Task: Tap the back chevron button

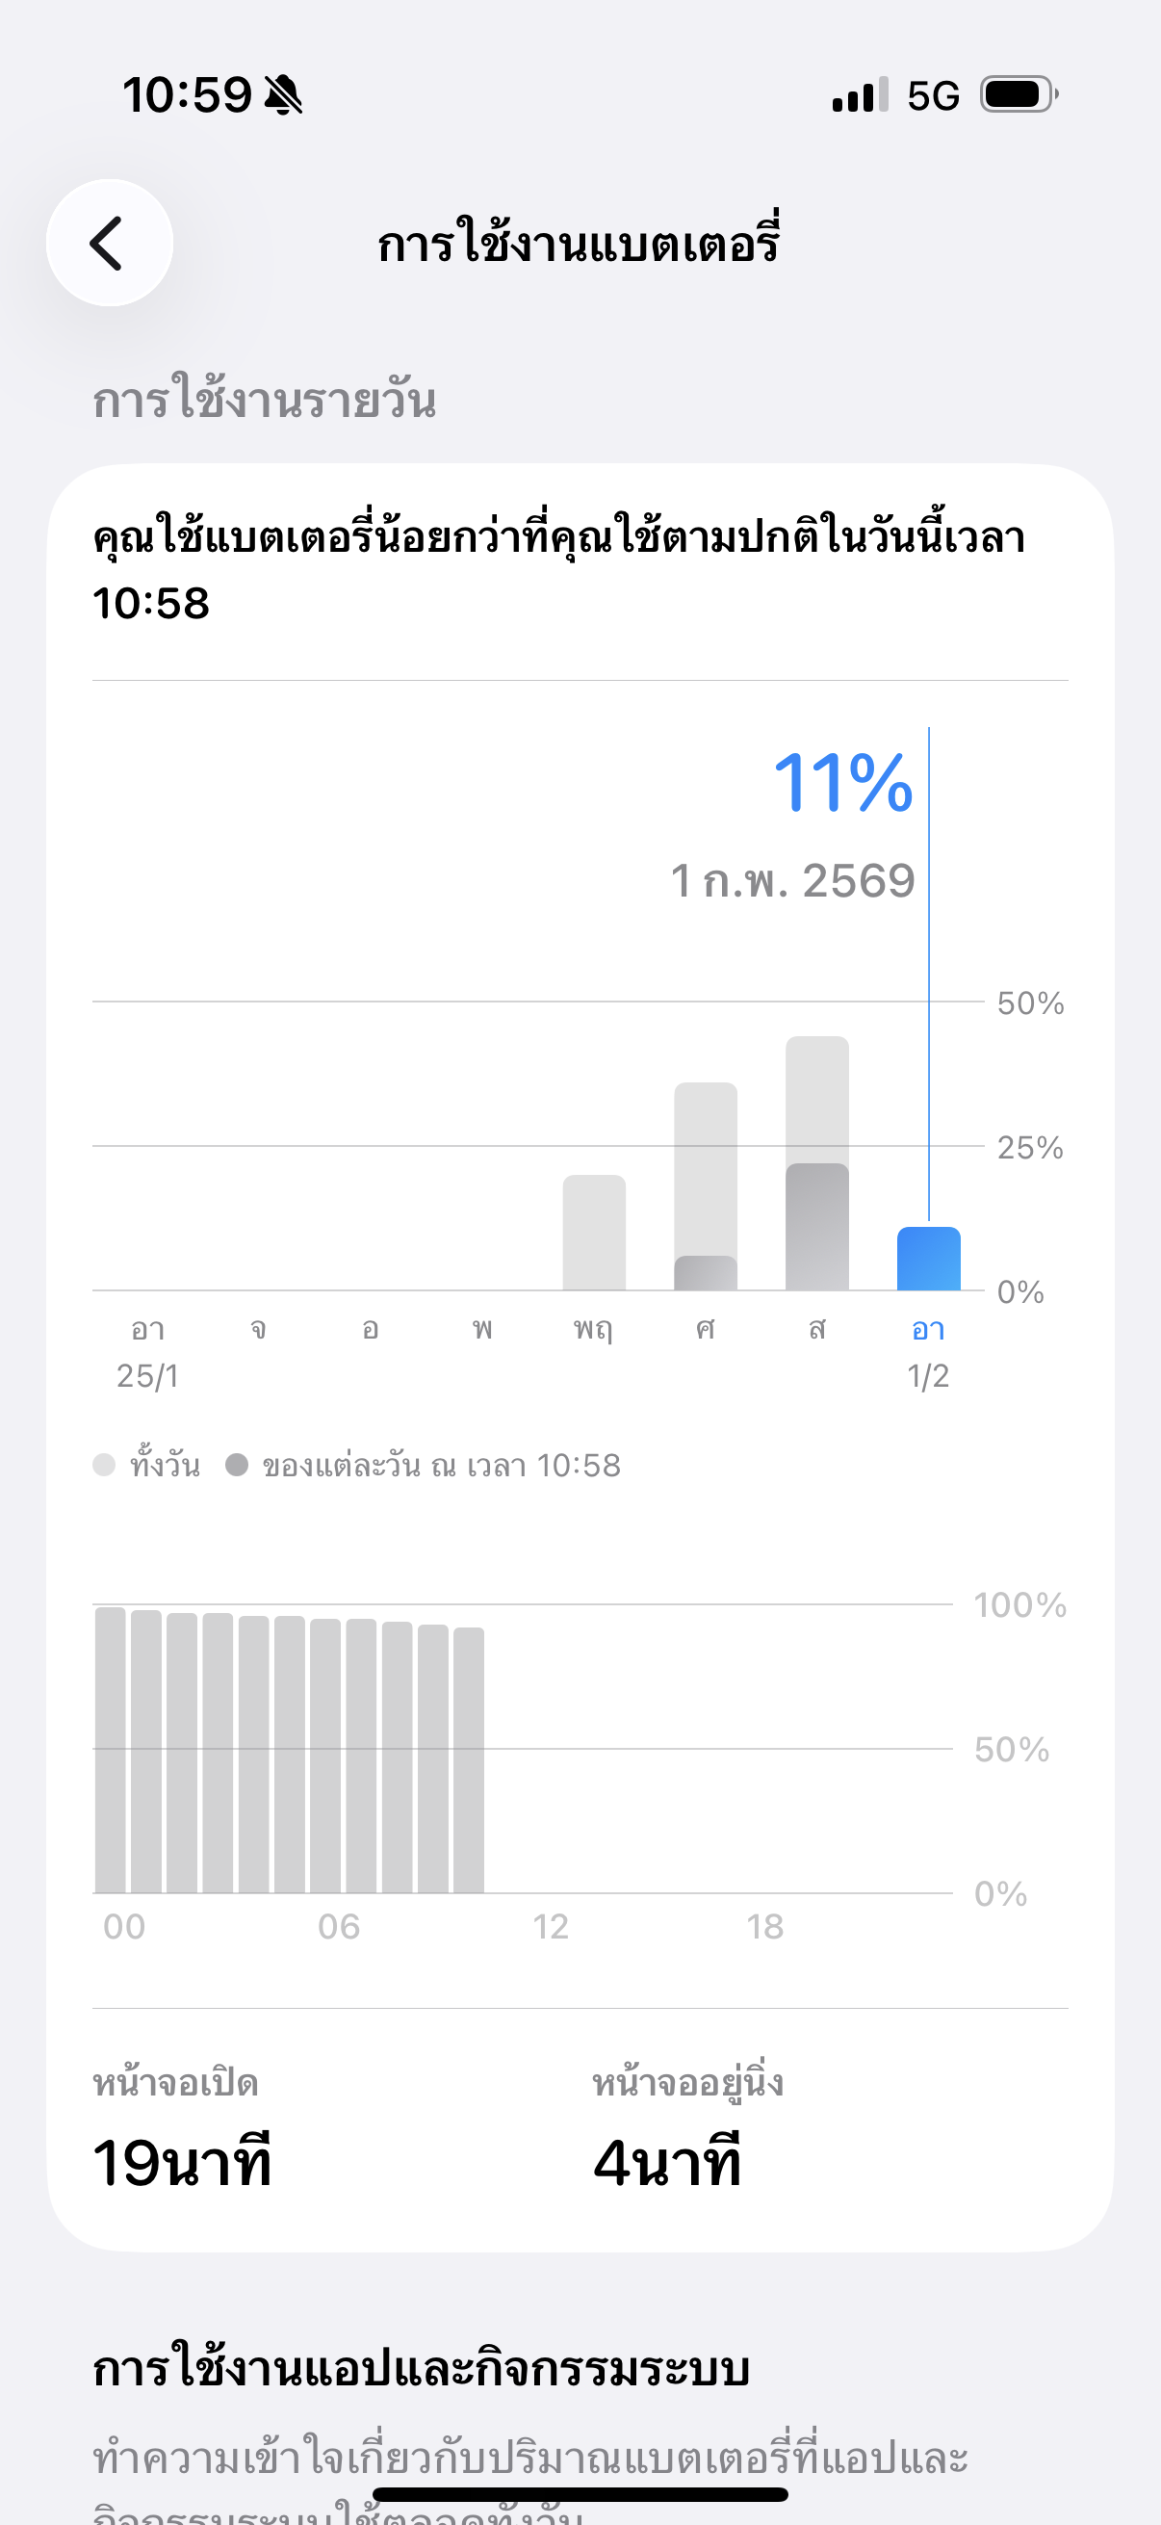Action: click(109, 242)
